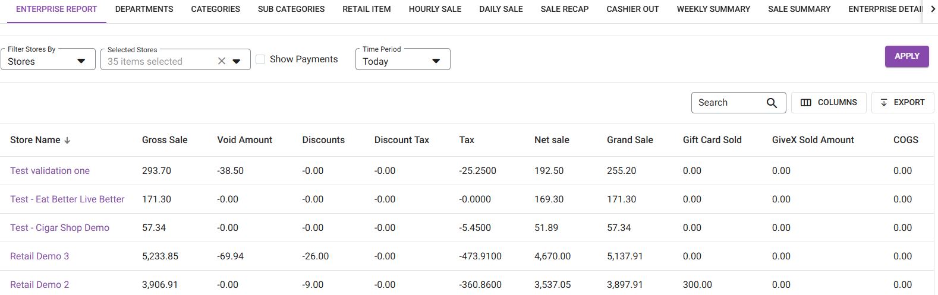Click the magnifier icon in Search box

772,103
